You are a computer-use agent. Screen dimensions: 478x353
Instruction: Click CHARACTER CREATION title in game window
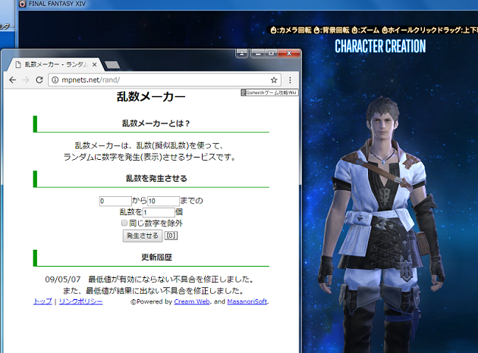(x=380, y=46)
